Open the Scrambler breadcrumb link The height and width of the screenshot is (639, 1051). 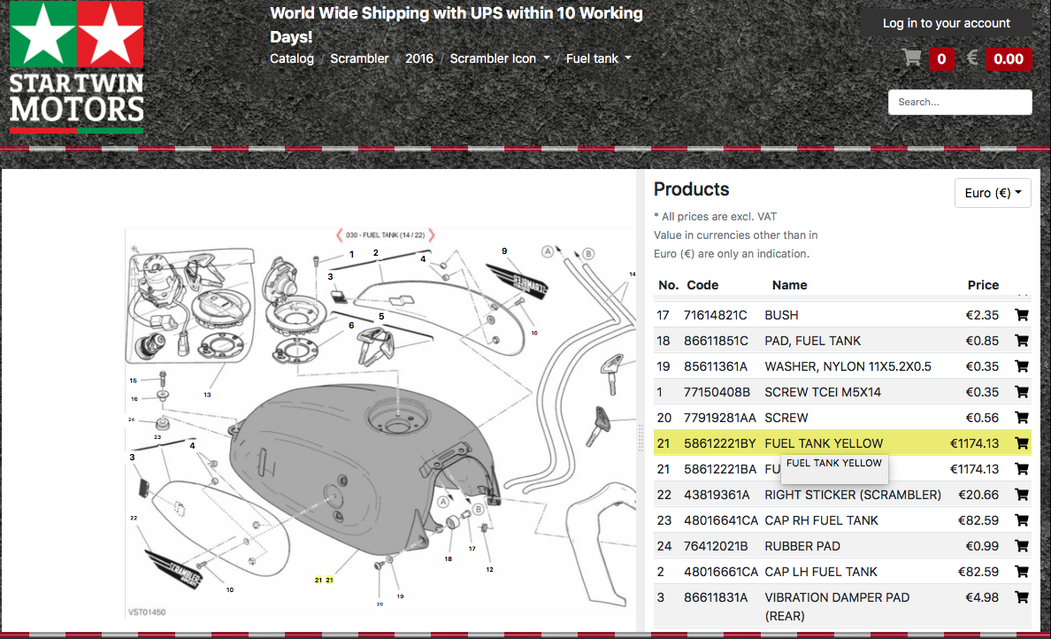(x=359, y=58)
